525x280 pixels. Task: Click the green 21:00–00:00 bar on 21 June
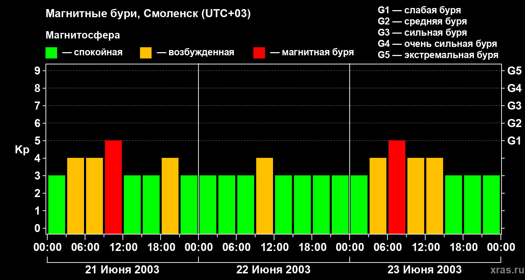(189, 204)
